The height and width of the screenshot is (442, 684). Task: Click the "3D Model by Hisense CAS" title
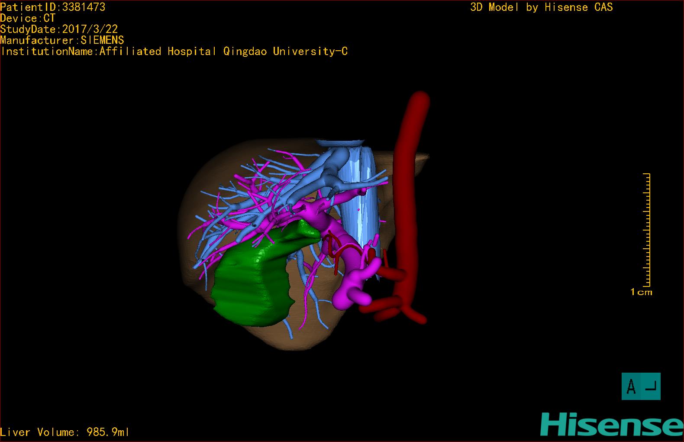(542, 7)
